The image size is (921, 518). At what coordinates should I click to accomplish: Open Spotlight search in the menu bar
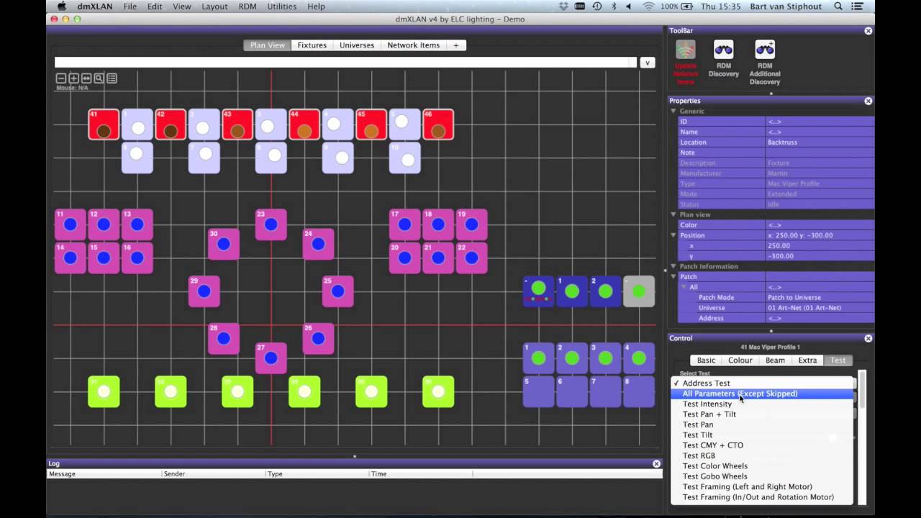coord(838,6)
